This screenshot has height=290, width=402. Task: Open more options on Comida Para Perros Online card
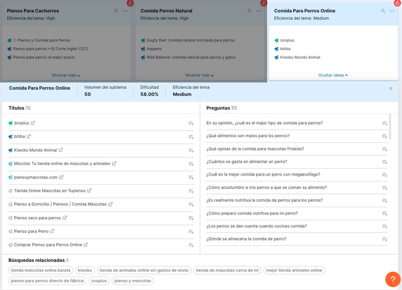392,11
